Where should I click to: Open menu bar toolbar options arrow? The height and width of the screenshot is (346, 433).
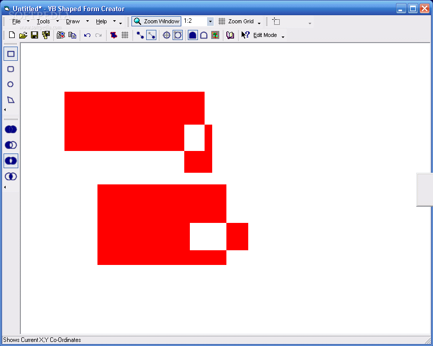click(x=120, y=23)
